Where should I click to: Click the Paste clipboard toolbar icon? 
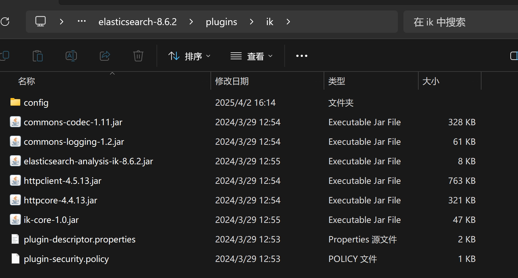coord(38,56)
